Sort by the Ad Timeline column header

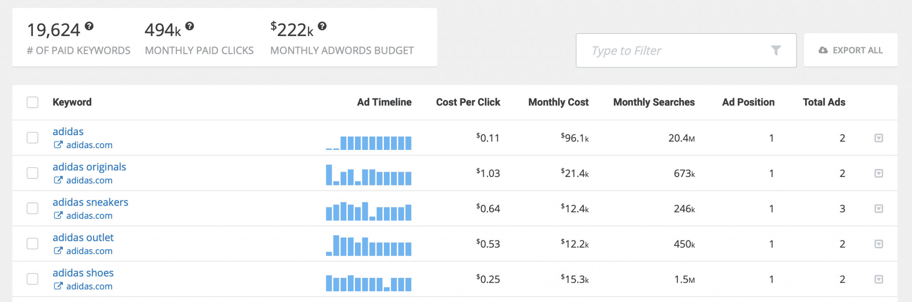(384, 102)
